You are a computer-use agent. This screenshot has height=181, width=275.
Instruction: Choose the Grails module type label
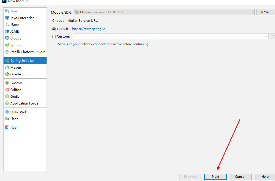[15, 96]
